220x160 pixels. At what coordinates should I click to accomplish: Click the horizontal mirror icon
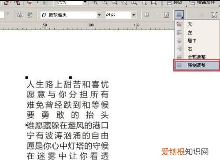coord(20,15)
